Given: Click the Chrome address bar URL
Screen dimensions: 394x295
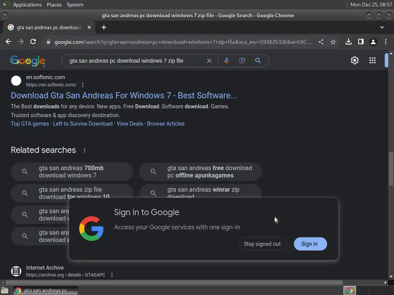Looking at the screenshot, I should pyautogui.click(x=183, y=42).
